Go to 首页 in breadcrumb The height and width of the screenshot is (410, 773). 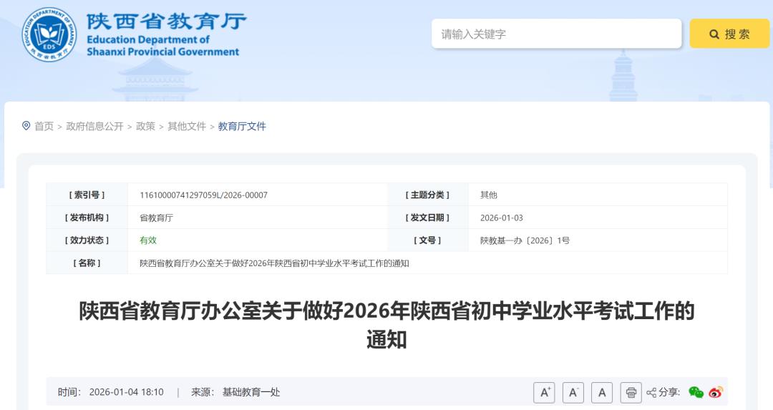click(x=44, y=126)
